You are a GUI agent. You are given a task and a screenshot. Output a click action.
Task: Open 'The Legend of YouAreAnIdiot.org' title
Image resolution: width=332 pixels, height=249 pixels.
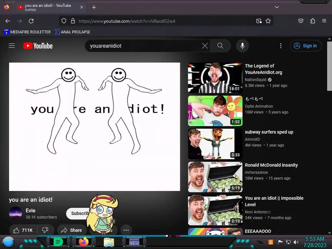point(263,69)
